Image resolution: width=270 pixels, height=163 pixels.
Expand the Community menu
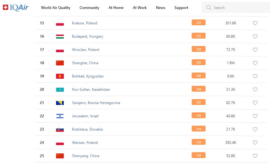[89, 8]
